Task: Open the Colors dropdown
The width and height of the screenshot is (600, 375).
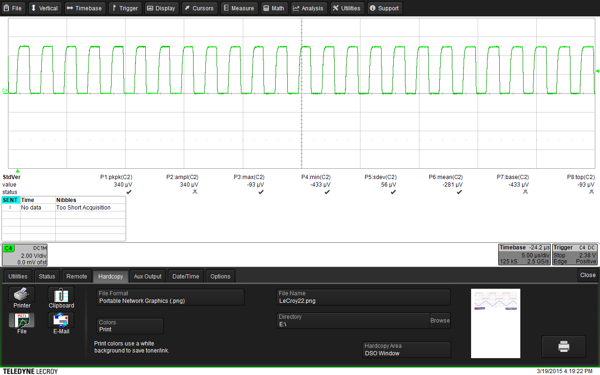Action: [x=130, y=326]
